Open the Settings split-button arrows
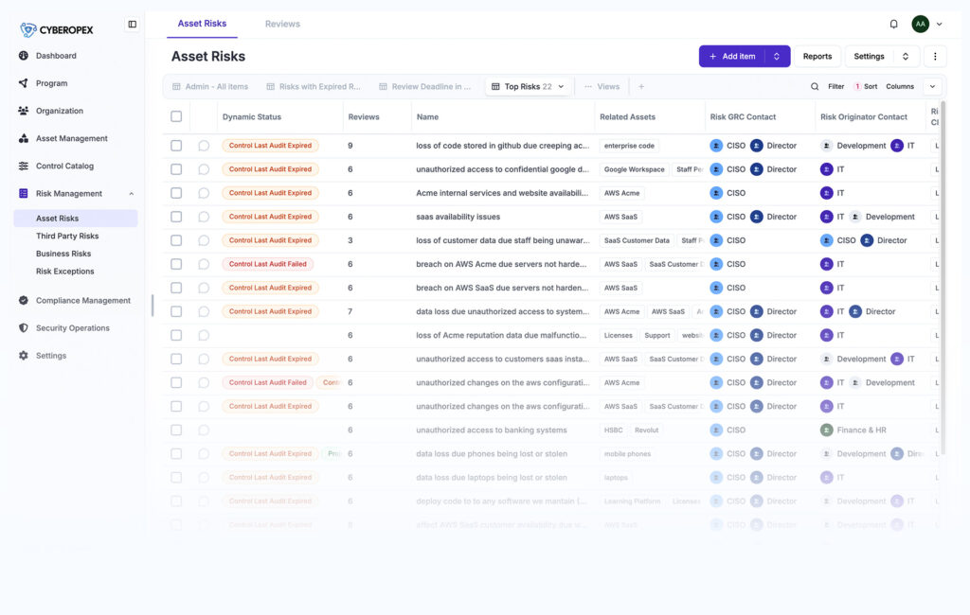This screenshot has height=615, width=970. coord(906,56)
